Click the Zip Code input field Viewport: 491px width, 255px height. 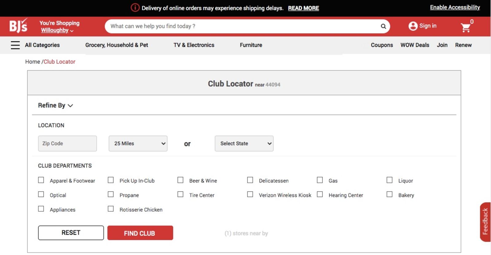tap(67, 143)
